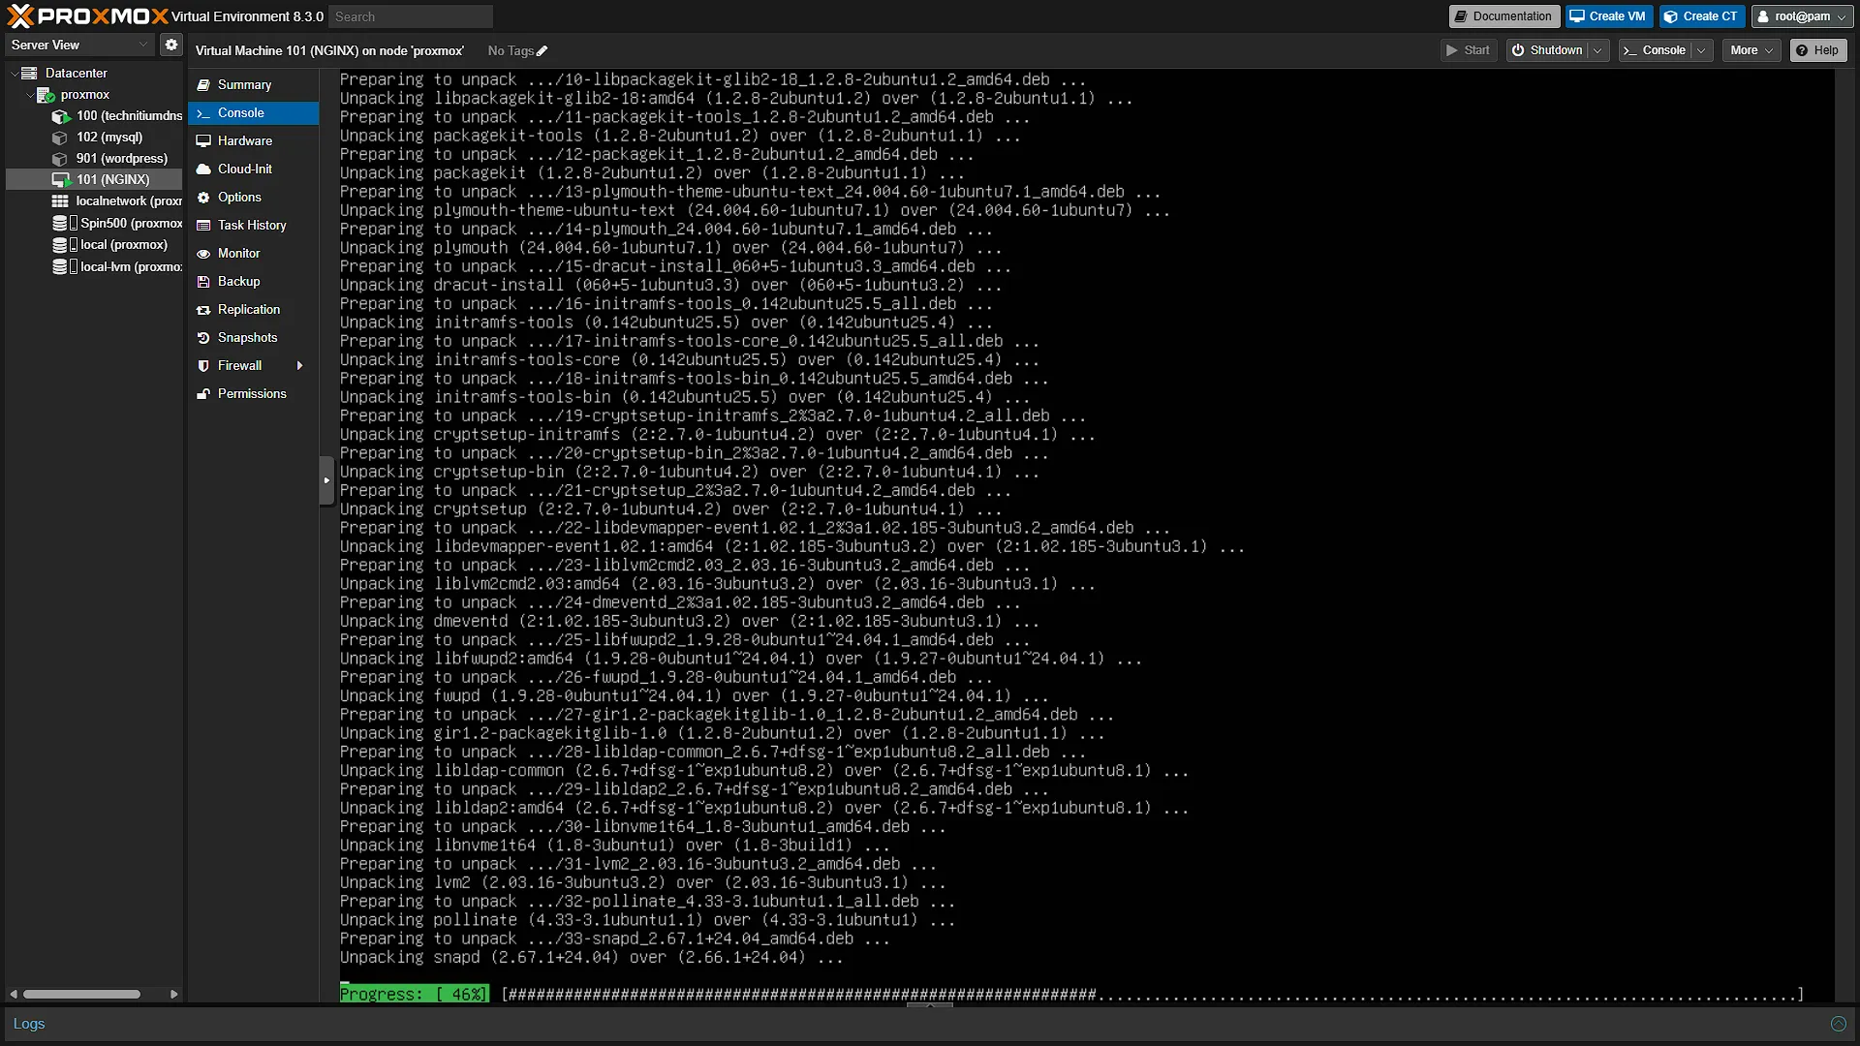Collapse the Datacenter tree node
This screenshot has width=1860, height=1046.
(15, 74)
